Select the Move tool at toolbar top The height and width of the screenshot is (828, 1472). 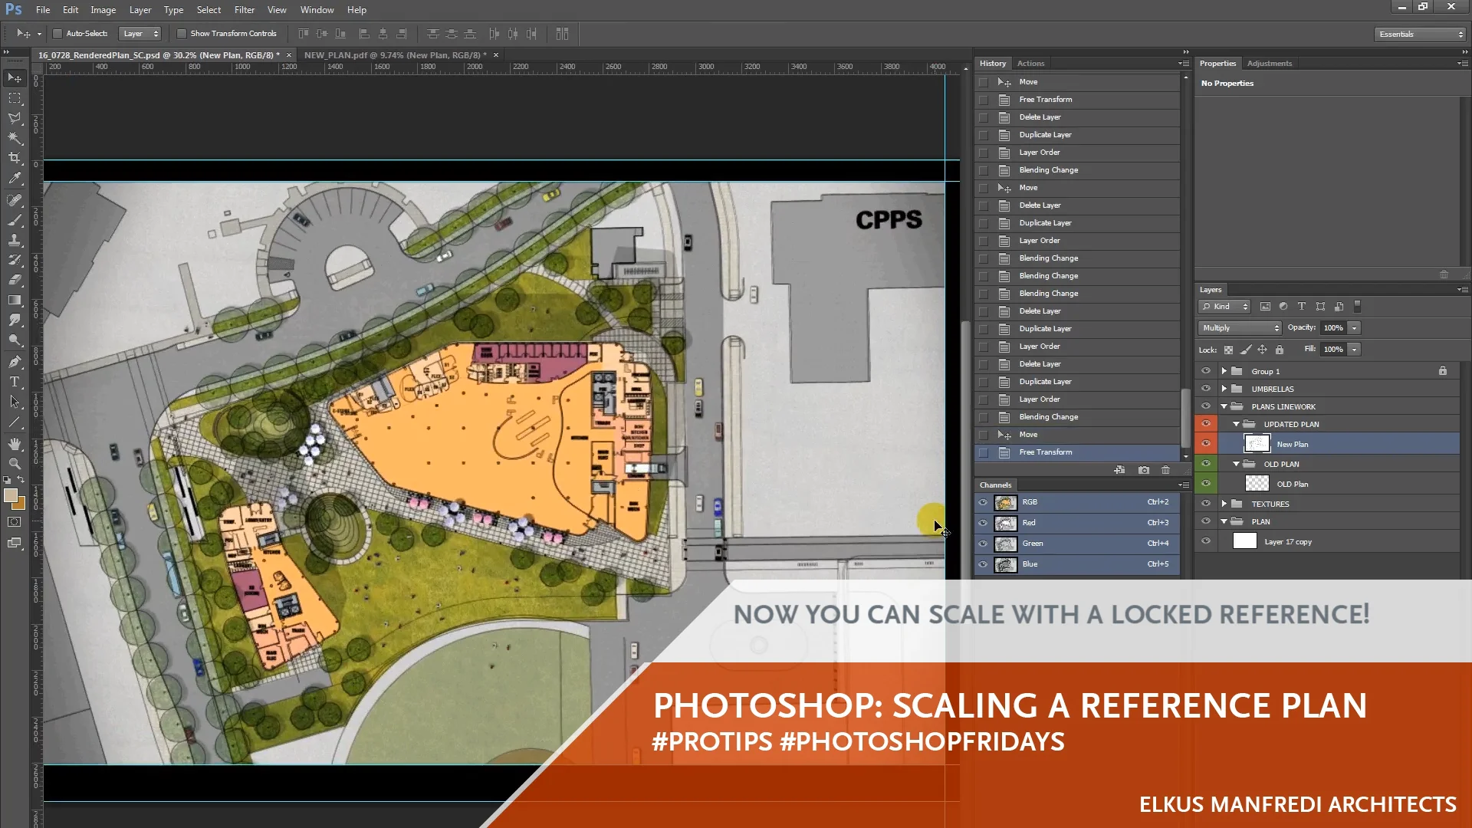click(15, 78)
